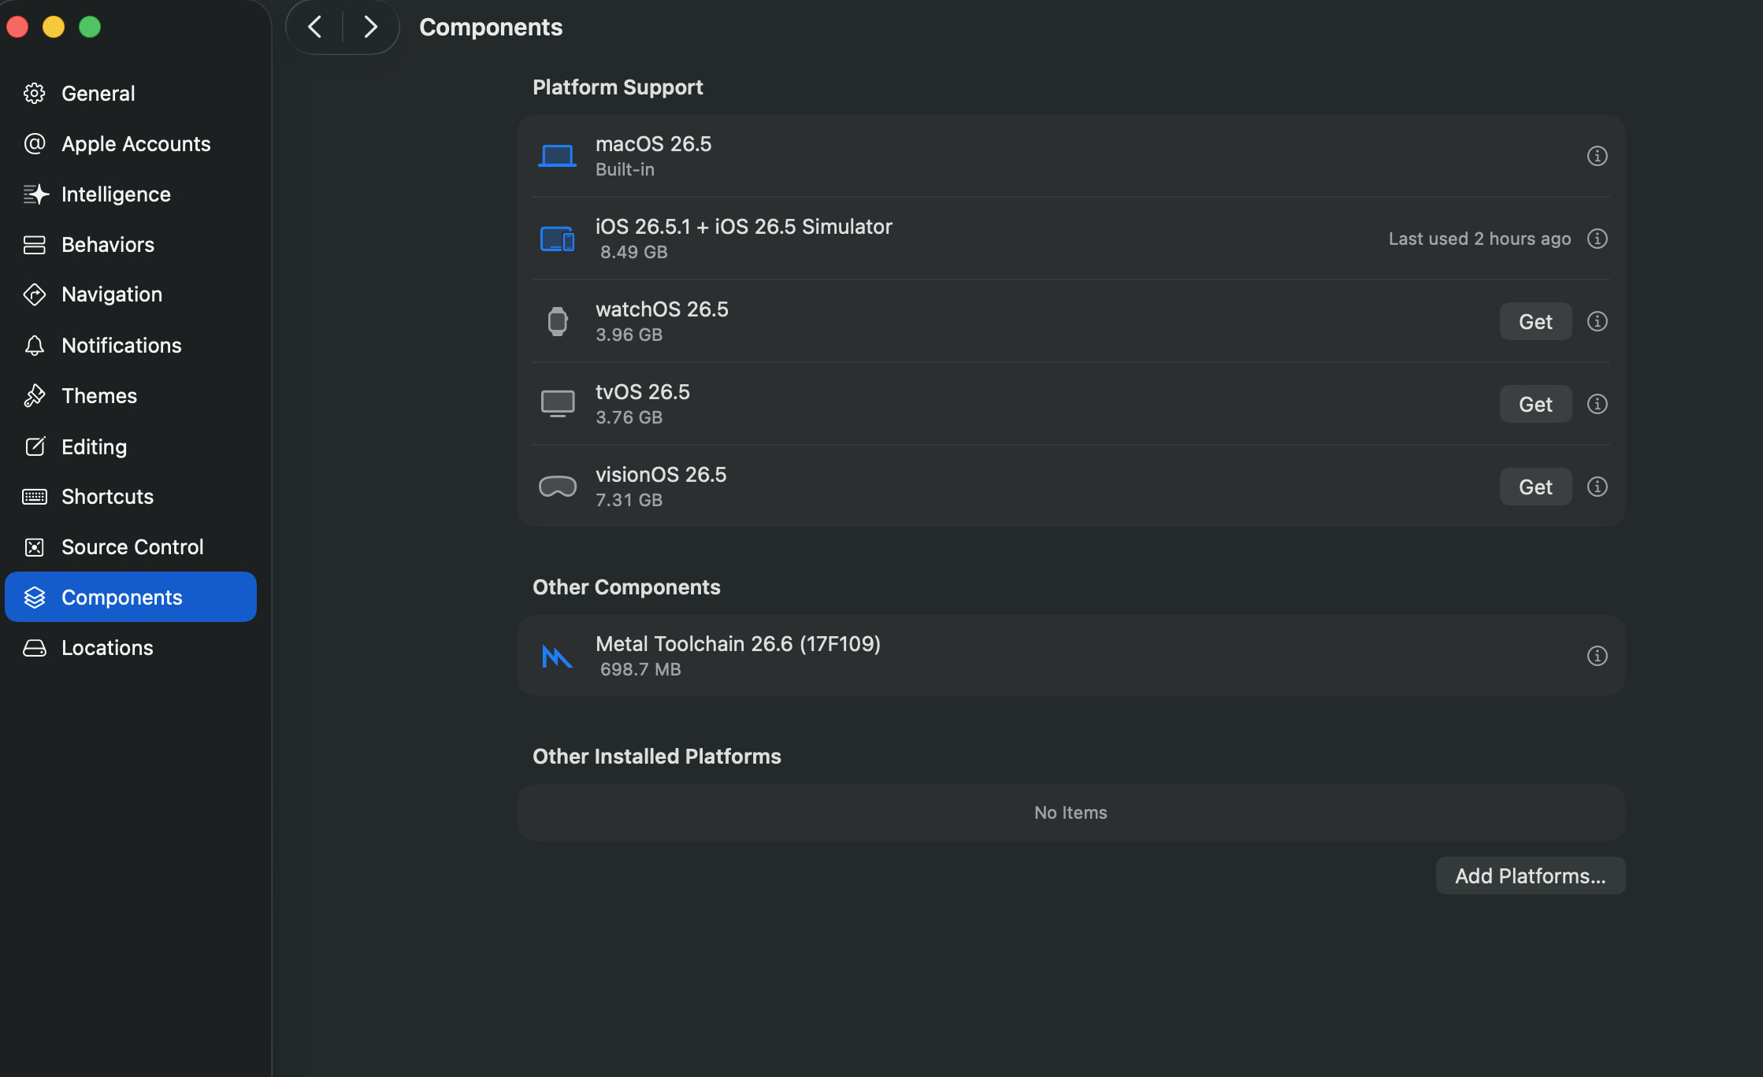Image resolution: width=1763 pixels, height=1077 pixels.
Task: Click the 'Built-in' label under macOS
Action: click(x=625, y=169)
